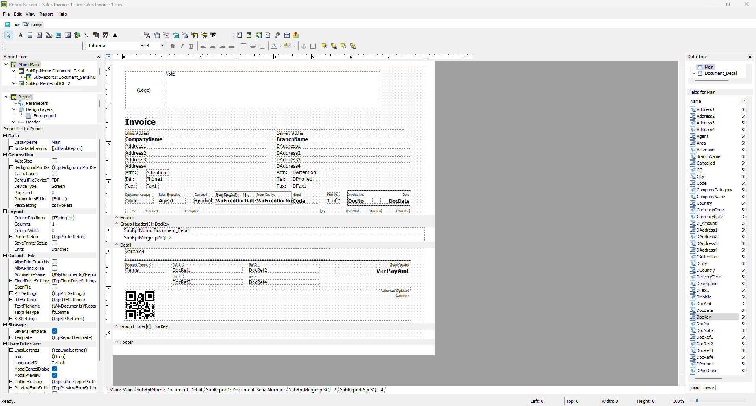Select Document_Detail in the Data Tree
Screen dimensions: 756x406
pyautogui.click(x=721, y=73)
